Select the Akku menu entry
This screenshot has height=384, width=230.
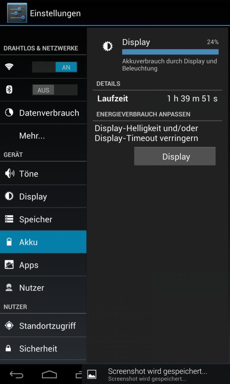coord(43,242)
